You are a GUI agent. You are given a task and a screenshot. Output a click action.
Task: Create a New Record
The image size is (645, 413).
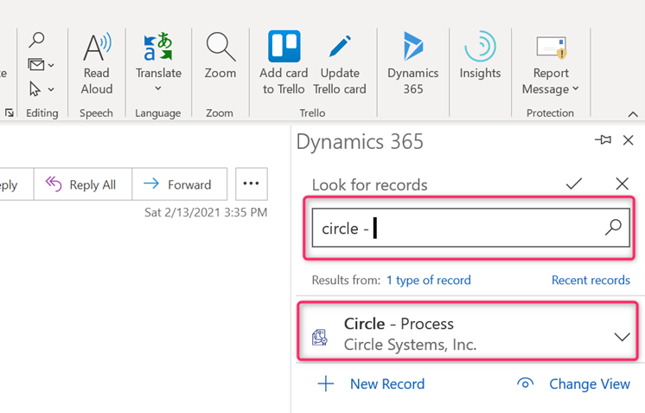point(371,384)
